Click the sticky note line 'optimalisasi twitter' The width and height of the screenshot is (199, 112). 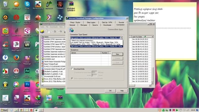pos(144,20)
